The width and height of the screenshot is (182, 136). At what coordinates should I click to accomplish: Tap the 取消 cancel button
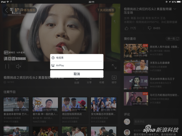point(77,74)
